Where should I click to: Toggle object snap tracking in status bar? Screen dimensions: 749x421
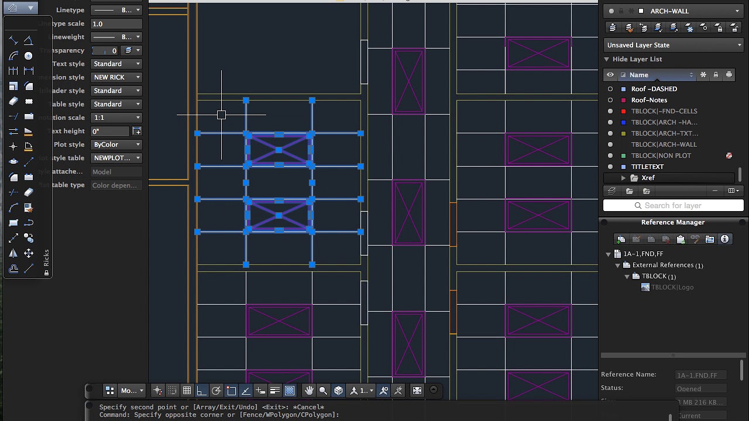[246, 391]
